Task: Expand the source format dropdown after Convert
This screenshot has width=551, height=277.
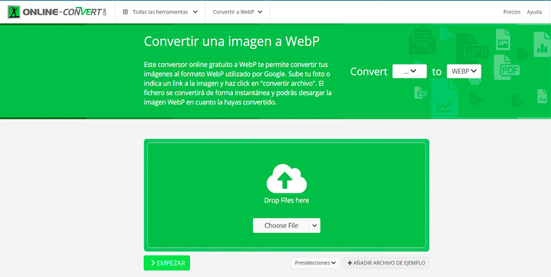Action: click(x=409, y=71)
